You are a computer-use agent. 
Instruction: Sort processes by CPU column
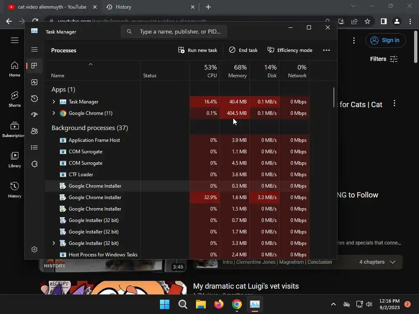coord(205,71)
